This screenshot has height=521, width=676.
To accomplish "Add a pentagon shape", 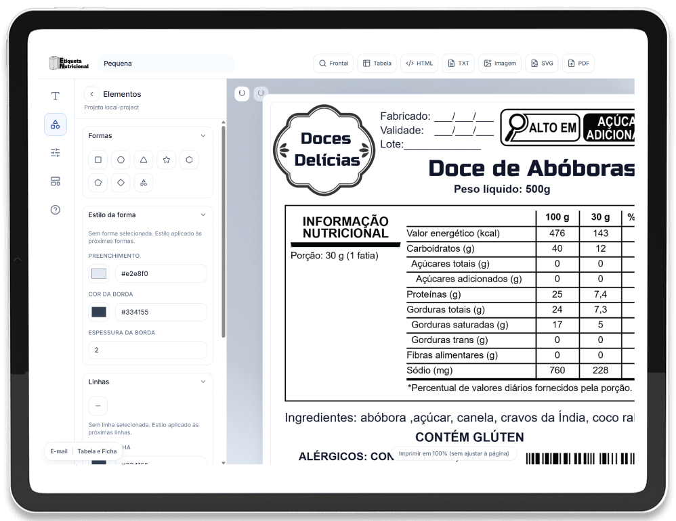I will 98,183.
